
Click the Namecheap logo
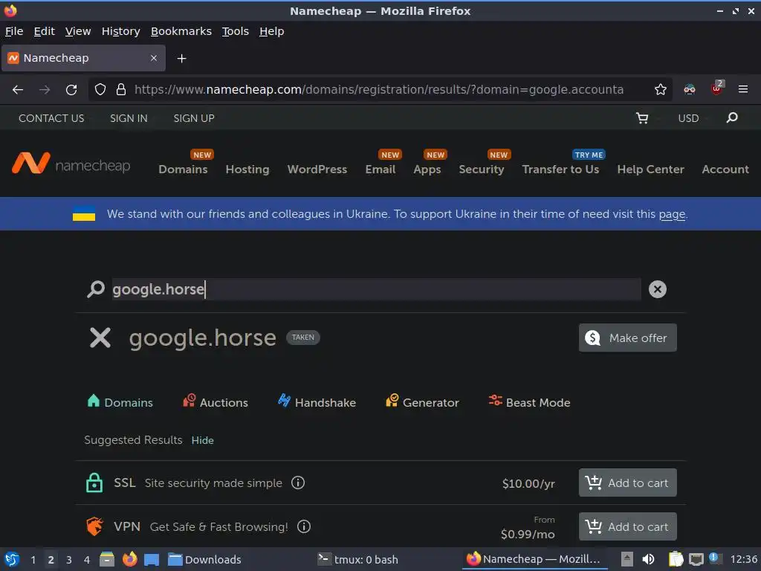point(71,164)
